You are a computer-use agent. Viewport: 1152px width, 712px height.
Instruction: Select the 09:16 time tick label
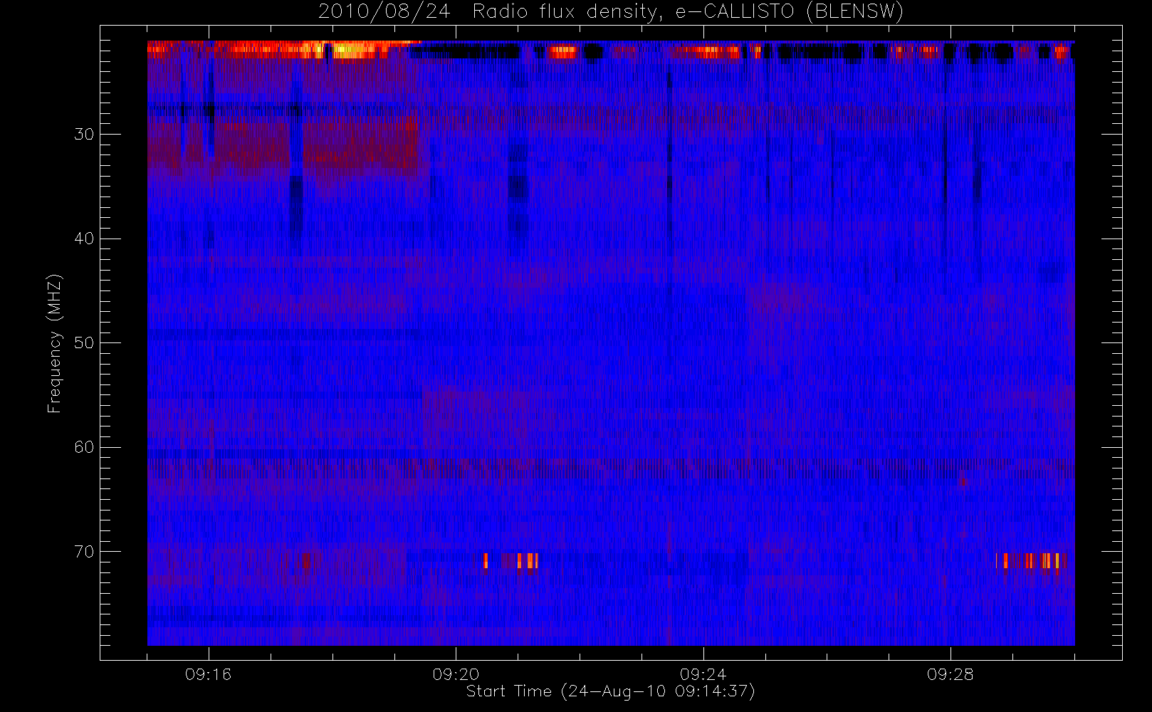click(209, 674)
